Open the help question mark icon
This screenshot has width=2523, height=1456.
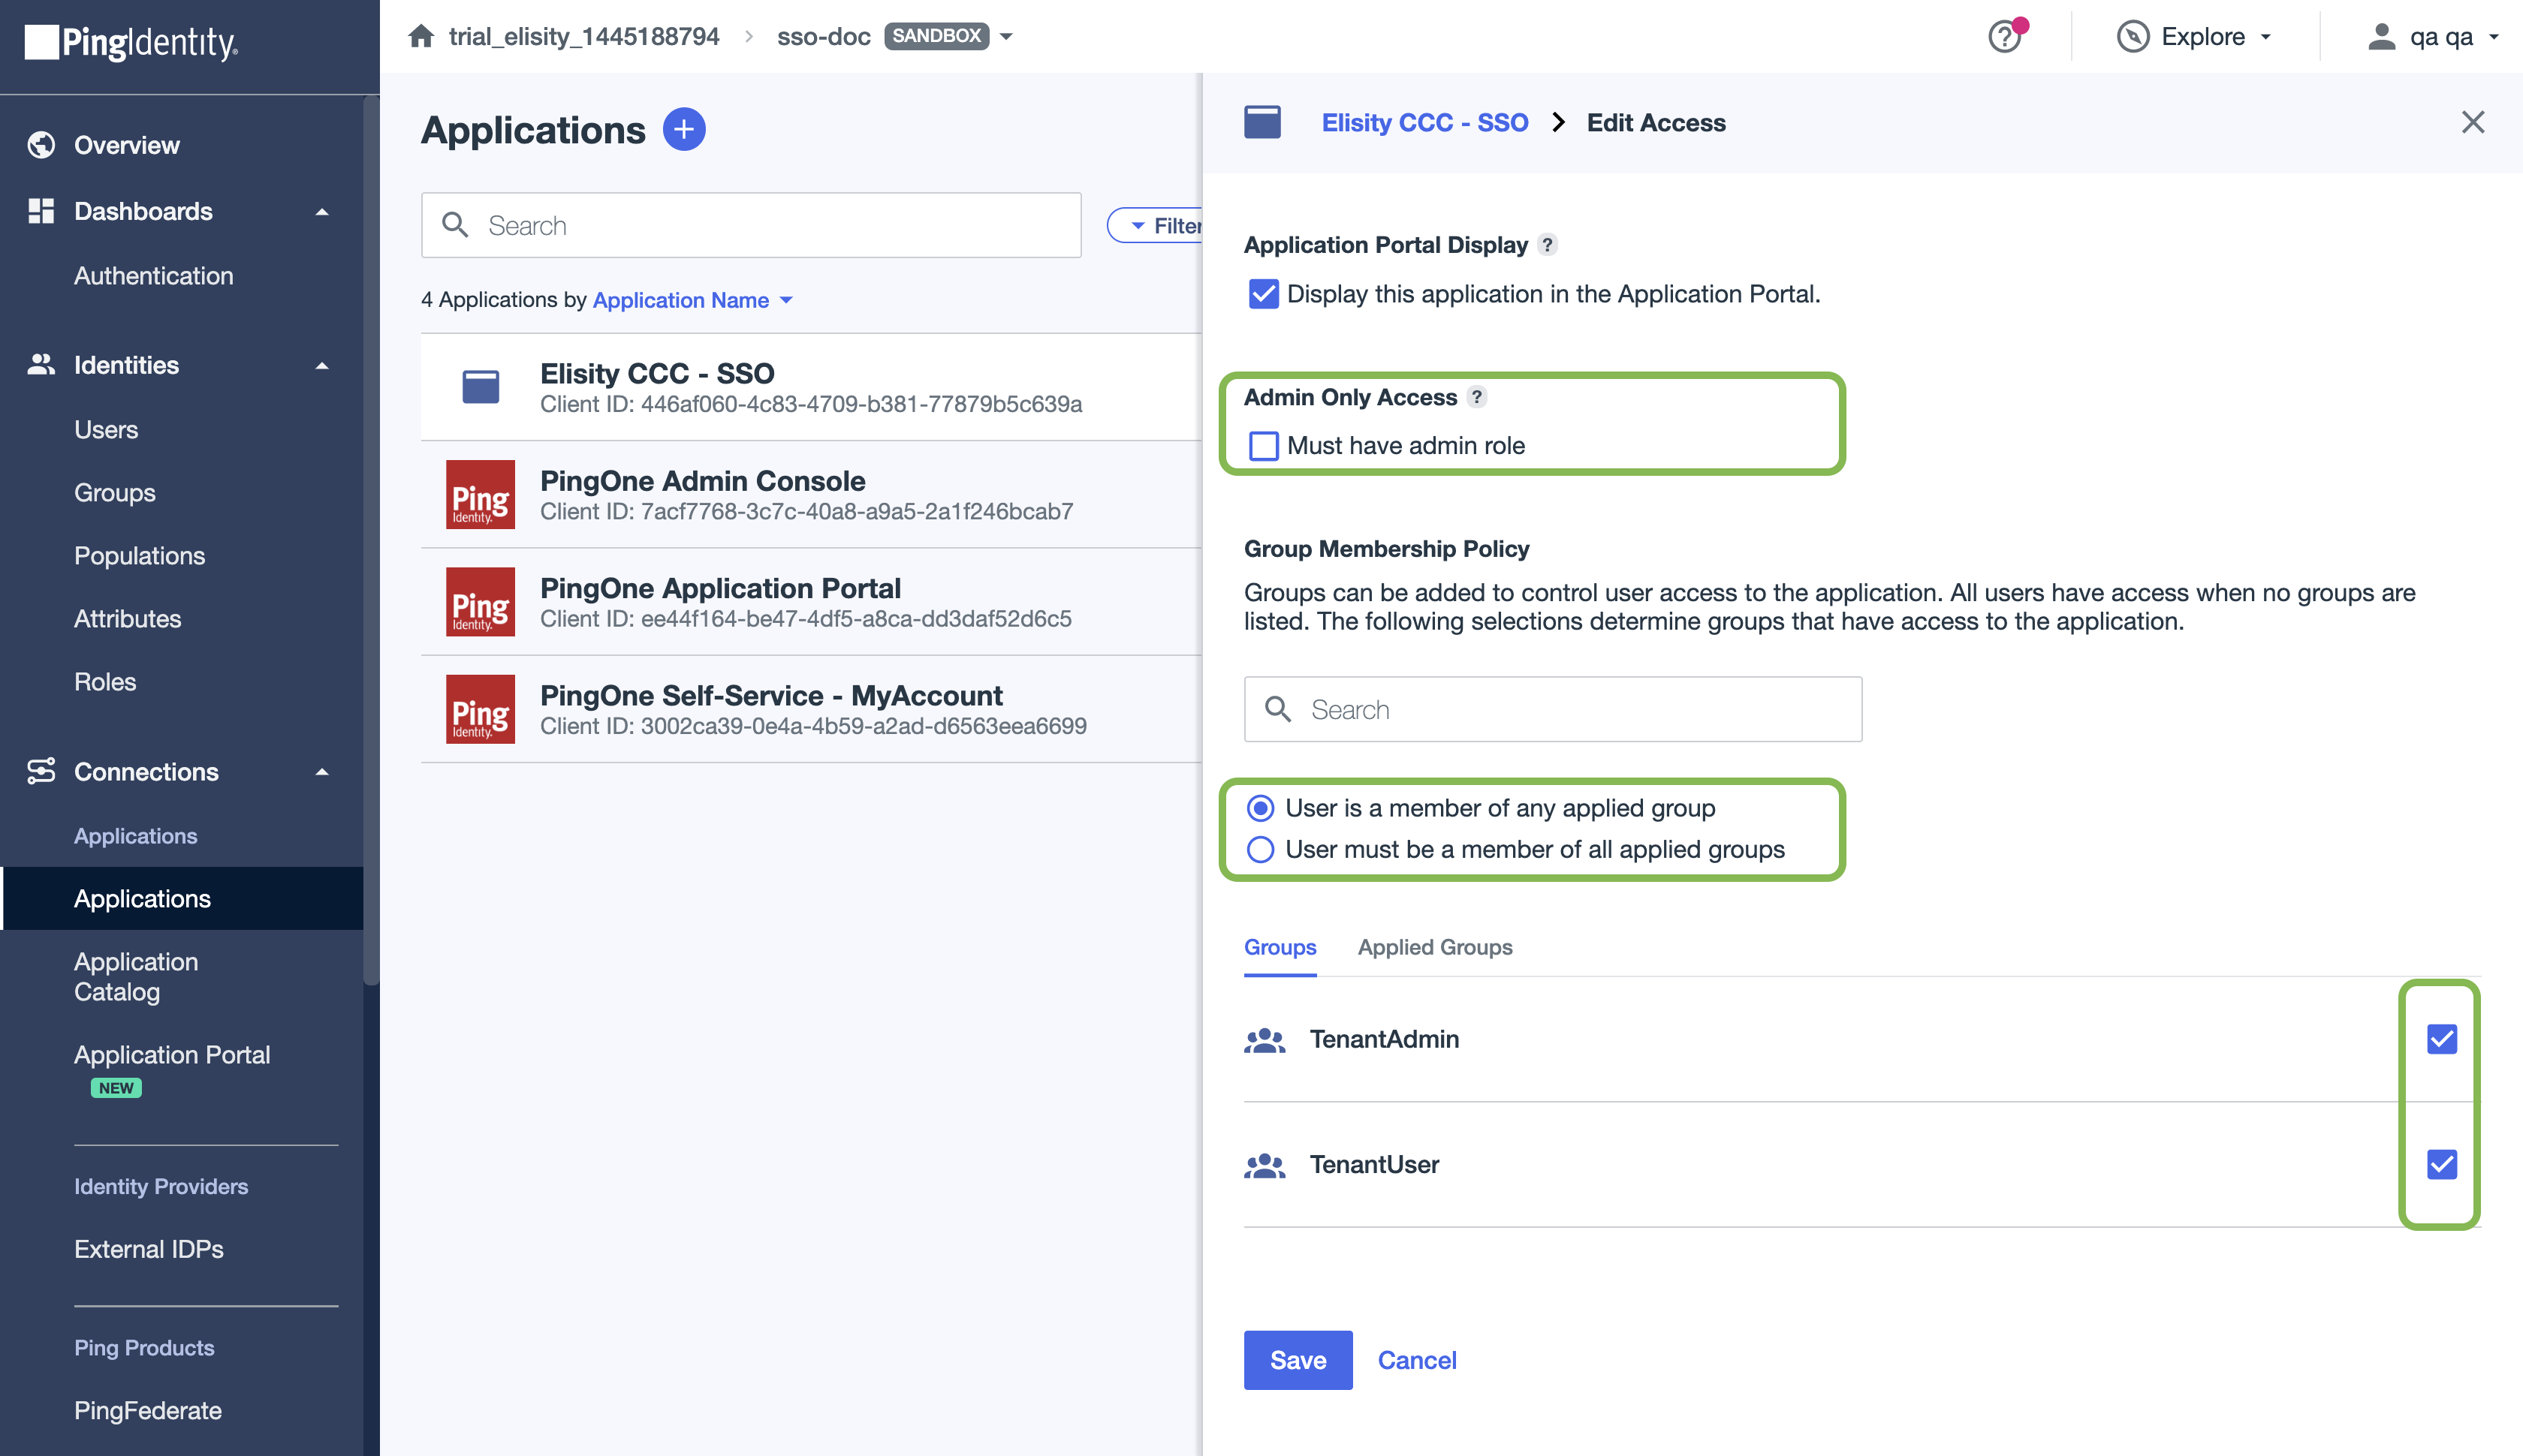click(x=2004, y=37)
